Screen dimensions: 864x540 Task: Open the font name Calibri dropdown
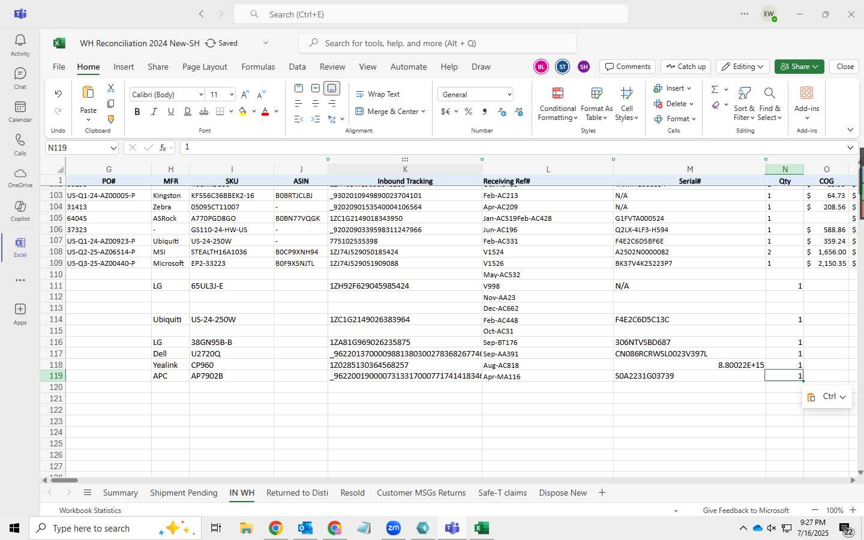click(x=201, y=95)
